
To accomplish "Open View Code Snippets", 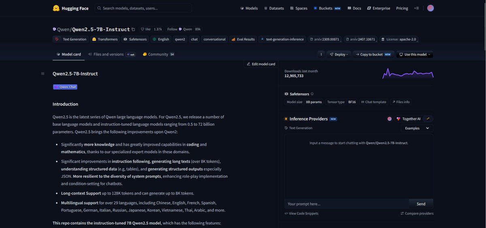I will pos(301,213).
